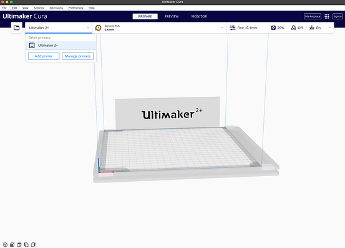The height and width of the screenshot is (248, 345).
Task: Select the front view cube icon
Action: (x=12, y=245)
